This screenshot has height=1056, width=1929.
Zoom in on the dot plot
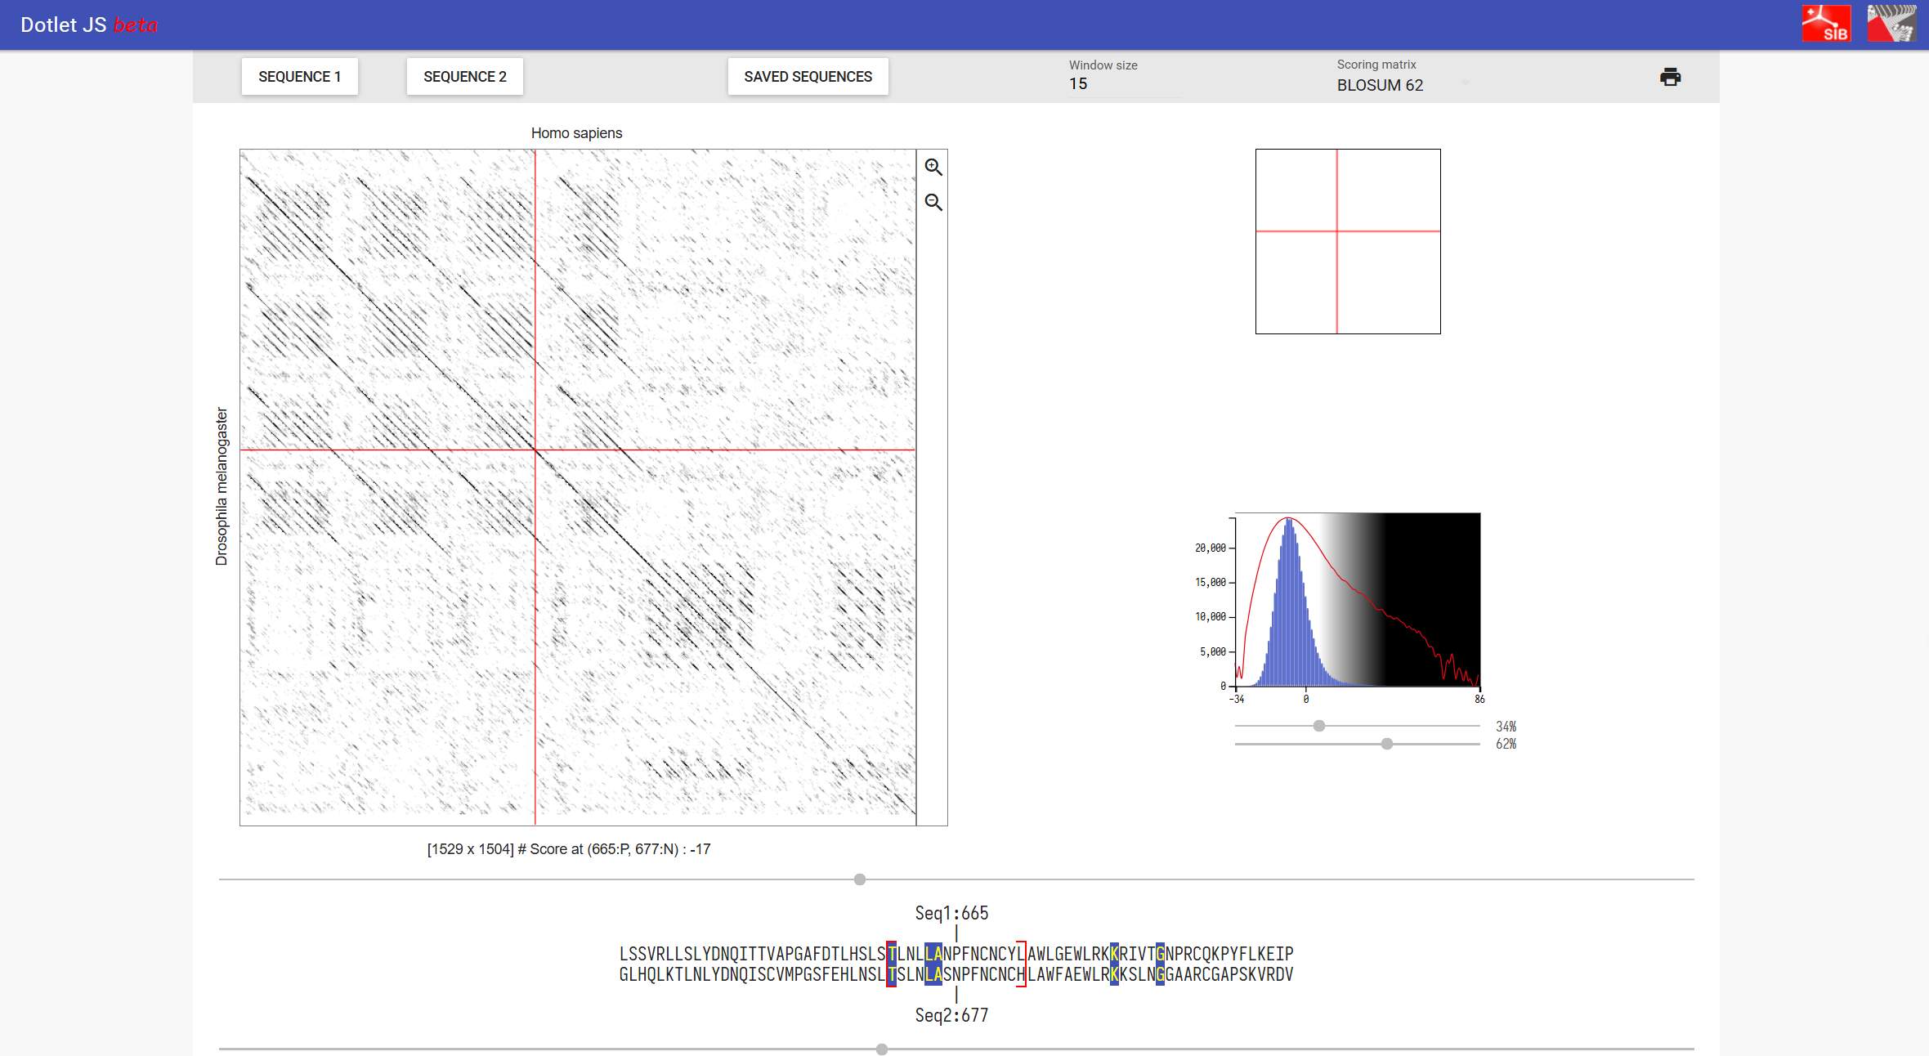tap(933, 168)
